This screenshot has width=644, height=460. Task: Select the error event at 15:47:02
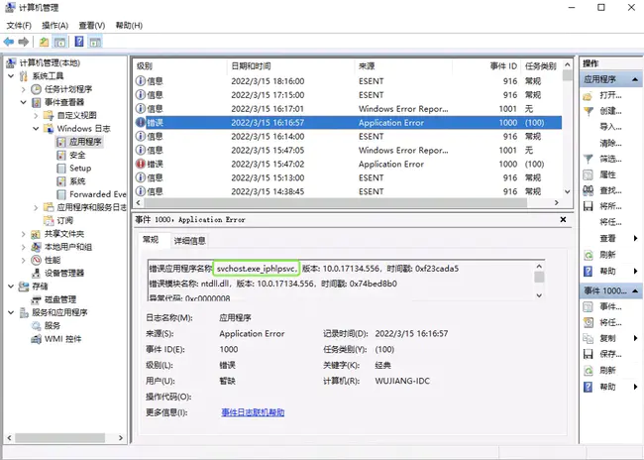[347, 164]
